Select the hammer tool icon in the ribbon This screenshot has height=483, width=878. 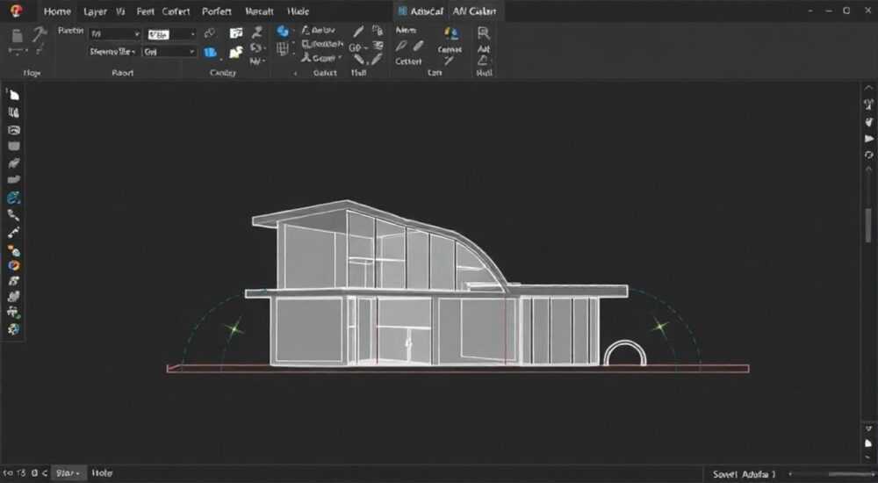(39, 35)
